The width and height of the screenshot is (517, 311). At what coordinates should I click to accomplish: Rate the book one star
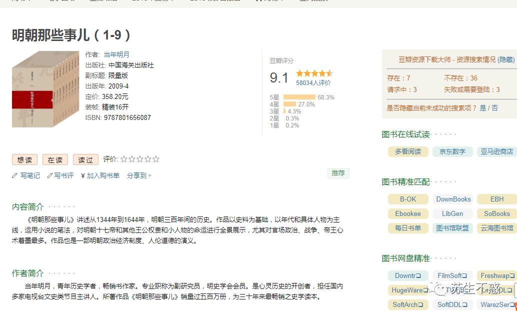pos(124,159)
